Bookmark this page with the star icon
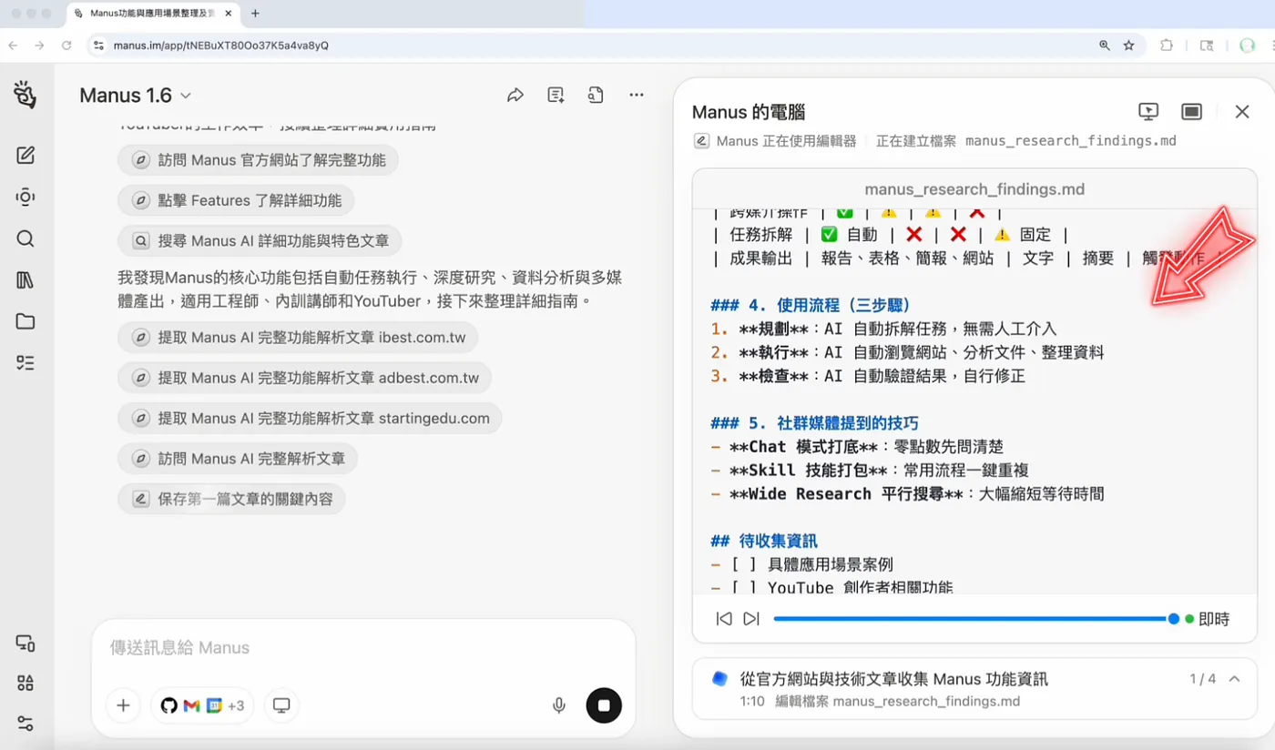The image size is (1275, 750). pos(1129,46)
